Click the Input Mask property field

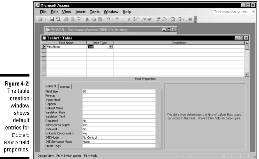point(119,100)
